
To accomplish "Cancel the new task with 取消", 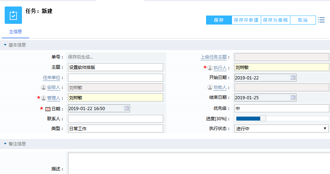I will tap(303, 20).
